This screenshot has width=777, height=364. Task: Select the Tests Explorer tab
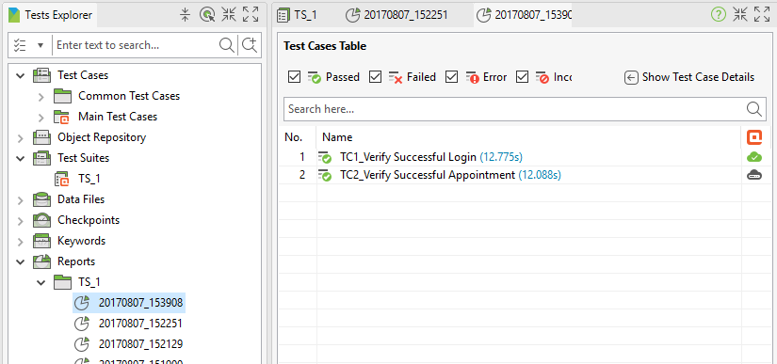pyautogui.click(x=51, y=15)
